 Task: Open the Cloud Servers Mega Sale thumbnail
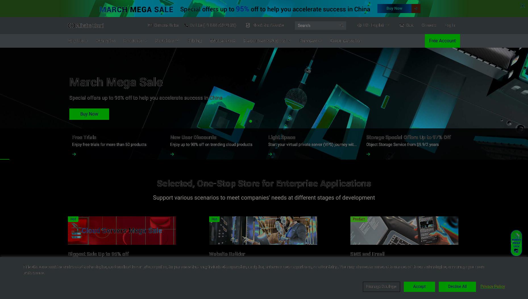click(x=122, y=231)
